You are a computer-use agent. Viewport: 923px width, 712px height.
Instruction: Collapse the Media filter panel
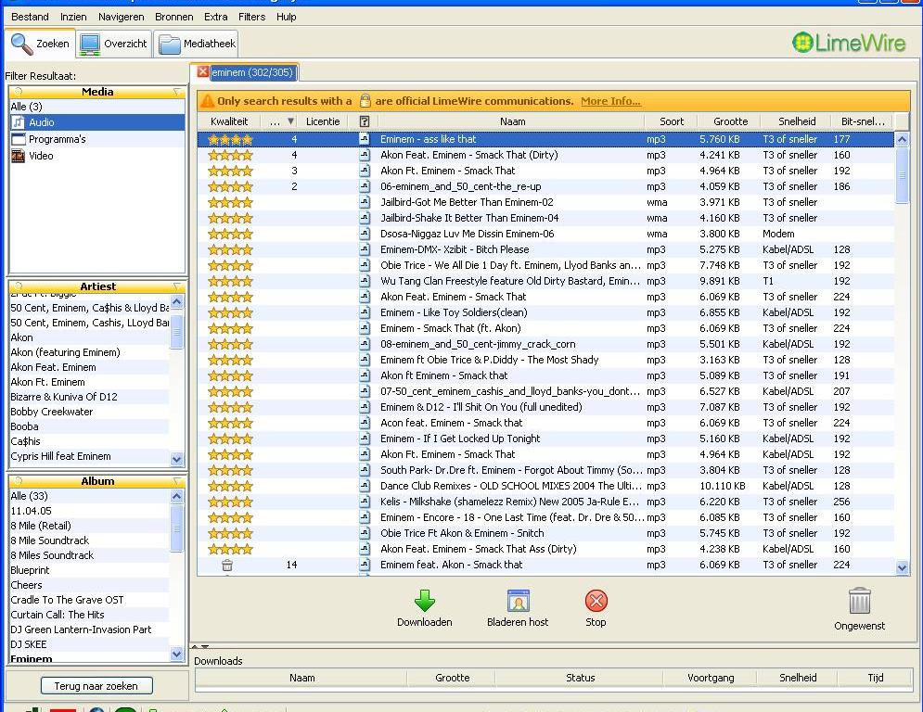click(x=177, y=92)
